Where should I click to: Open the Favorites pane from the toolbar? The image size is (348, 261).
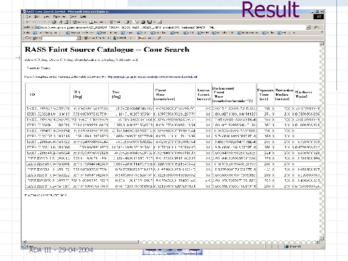coord(97,22)
